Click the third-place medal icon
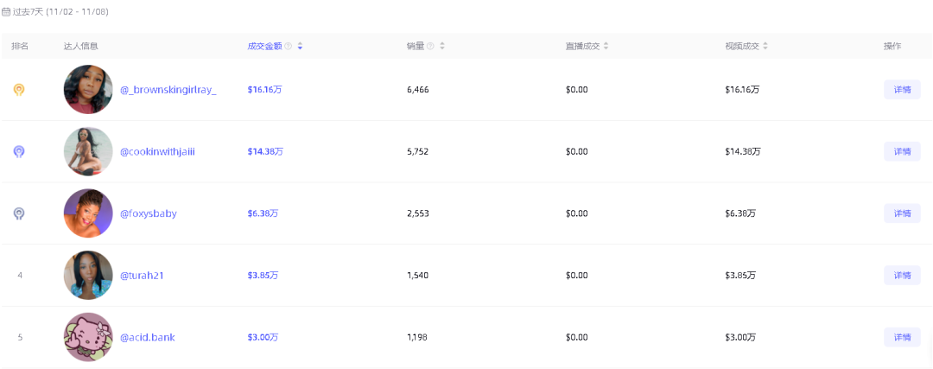This screenshot has width=933, height=369. click(x=19, y=213)
